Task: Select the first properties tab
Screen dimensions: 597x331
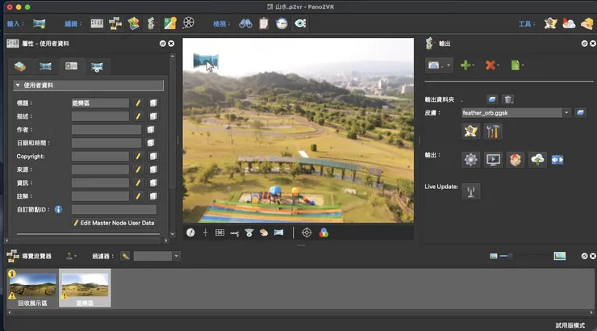Action: tap(19, 66)
